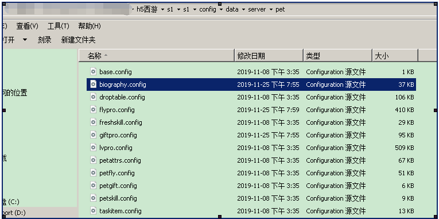
Task: Click the petskill.config file icon
Action: [x=93, y=198]
